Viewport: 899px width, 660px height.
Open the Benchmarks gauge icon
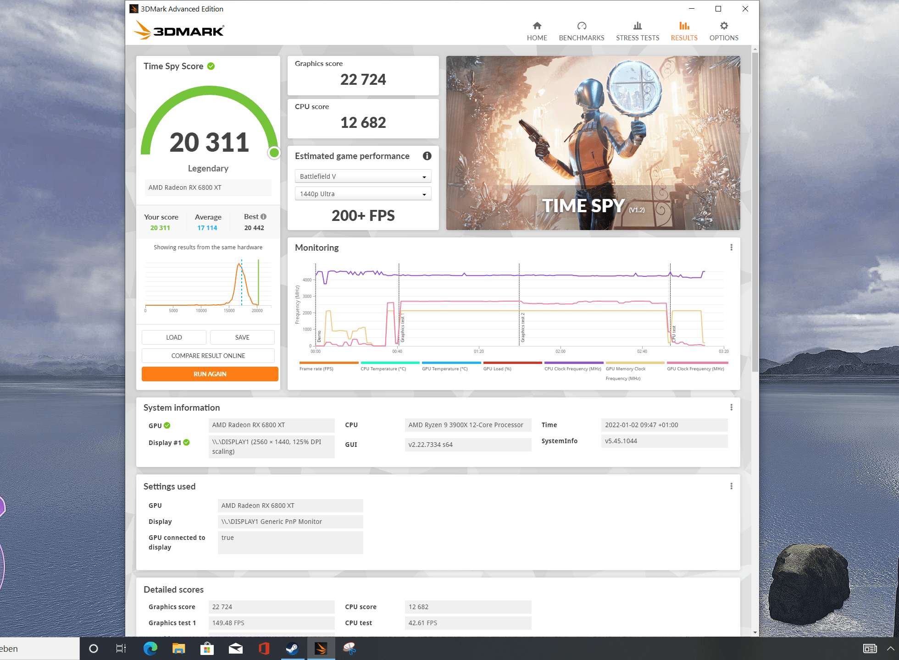coord(581,26)
